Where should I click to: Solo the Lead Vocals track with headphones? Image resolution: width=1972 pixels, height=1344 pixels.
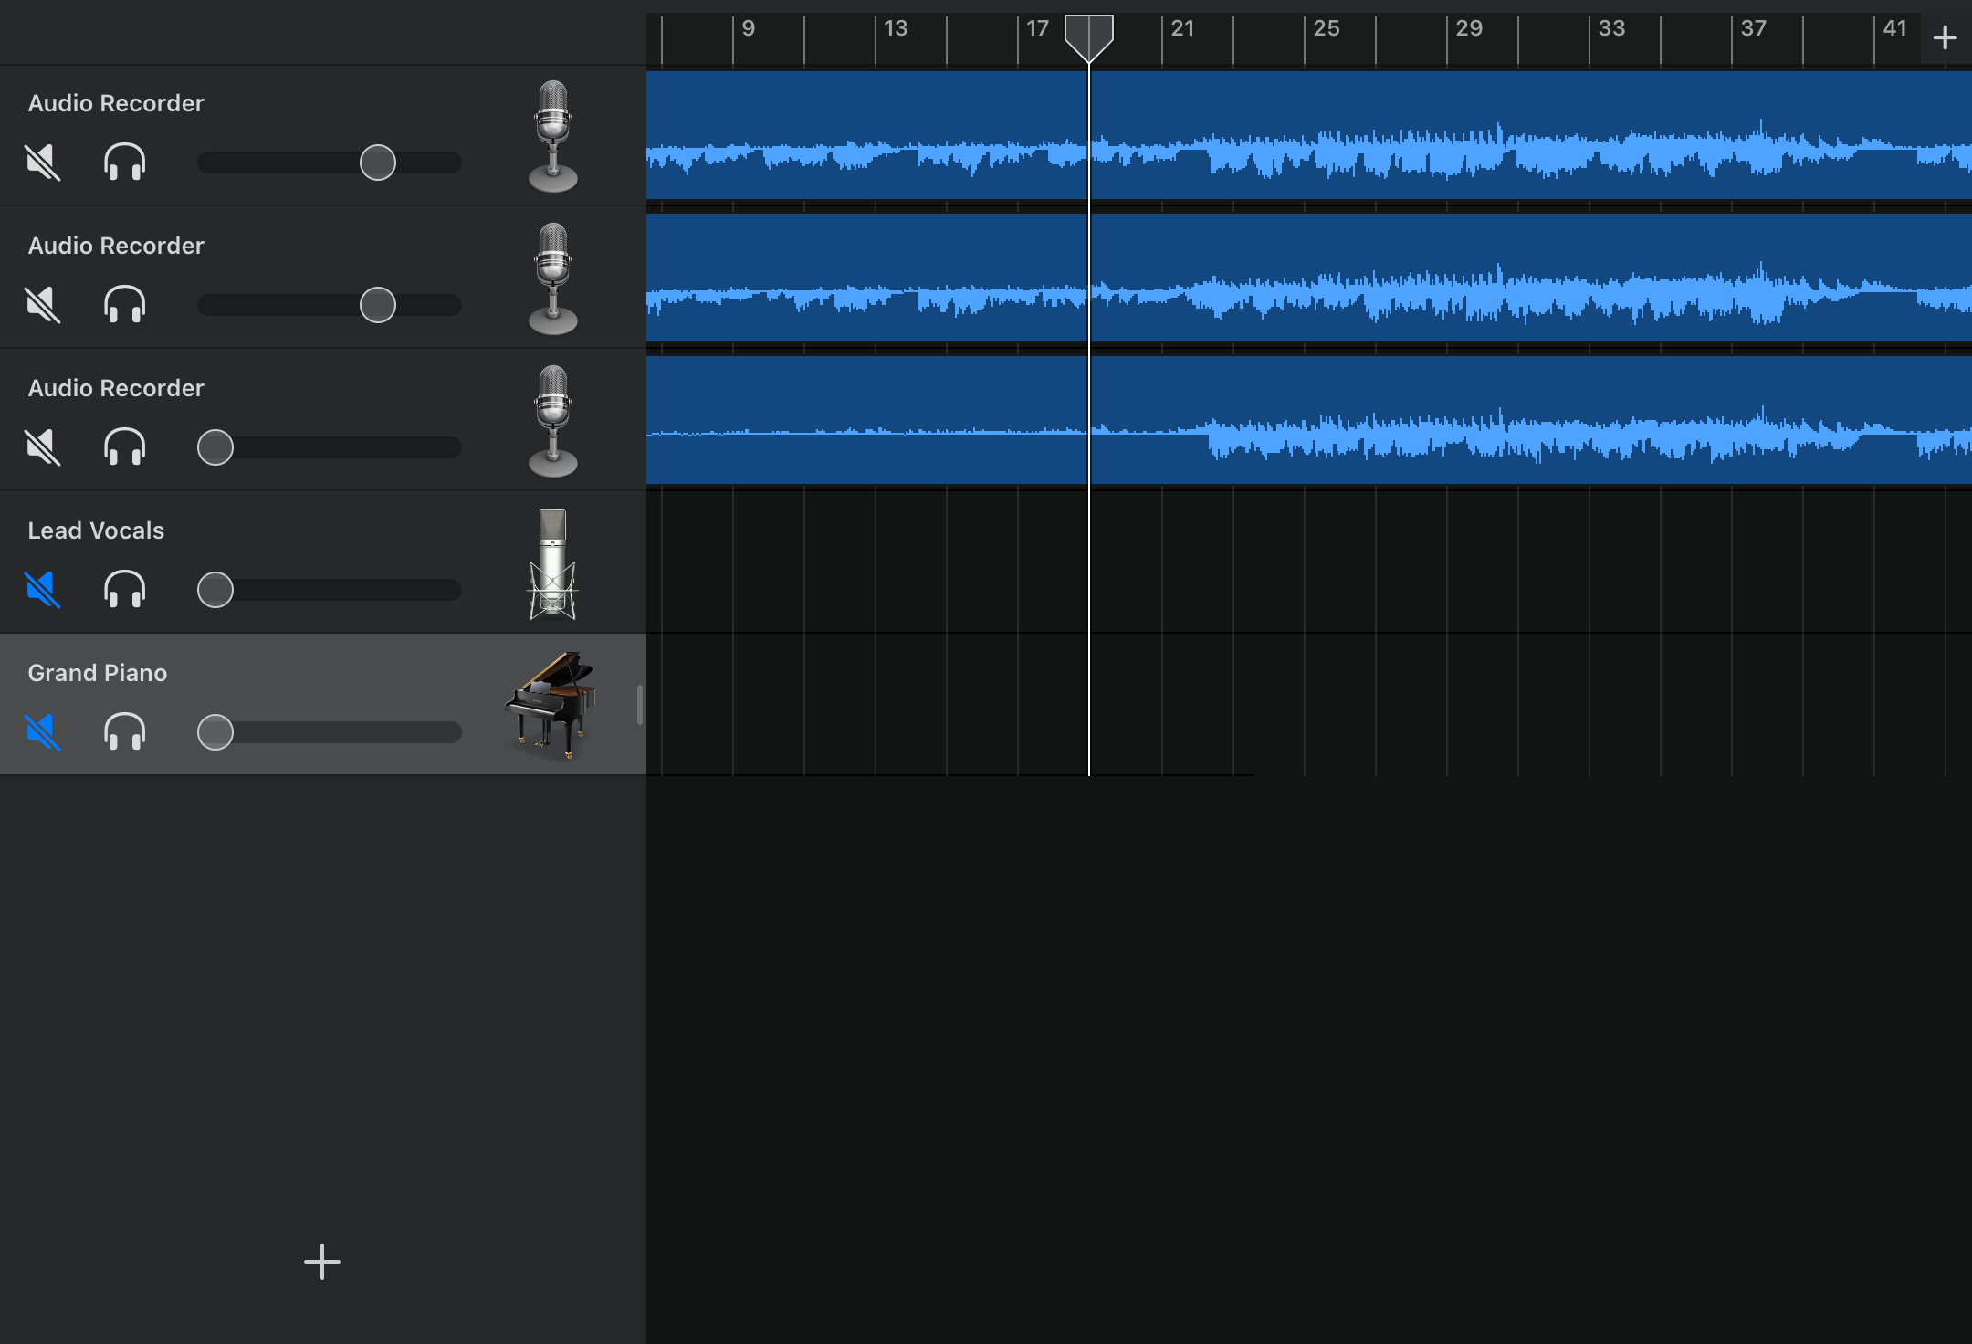pyautogui.click(x=125, y=589)
